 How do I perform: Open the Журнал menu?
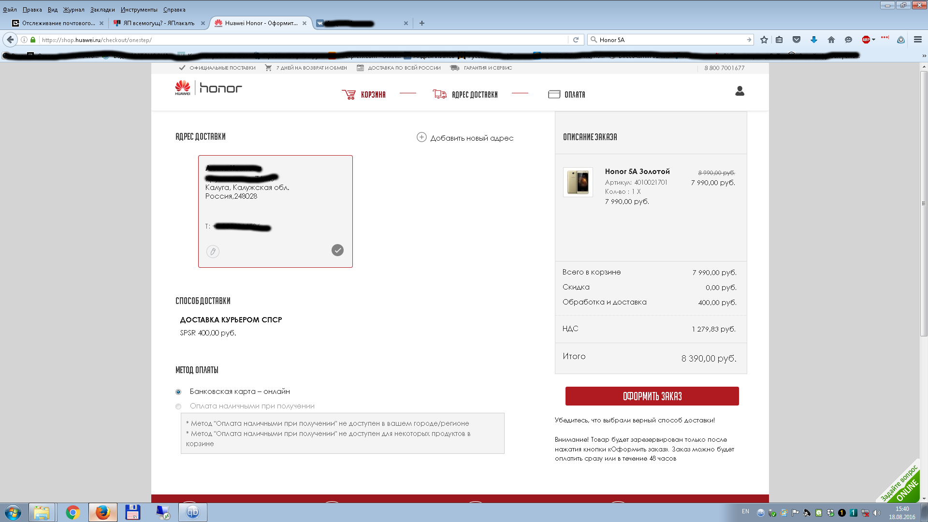(x=73, y=10)
